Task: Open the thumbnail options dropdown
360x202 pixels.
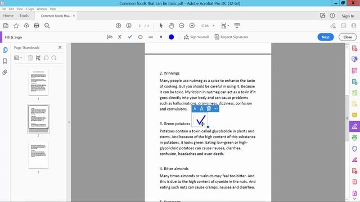Action: coord(18,58)
